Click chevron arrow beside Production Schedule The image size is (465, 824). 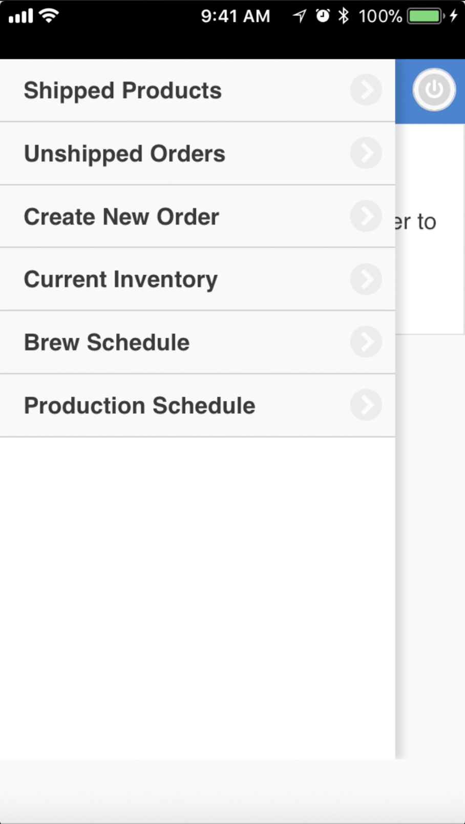tap(366, 405)
